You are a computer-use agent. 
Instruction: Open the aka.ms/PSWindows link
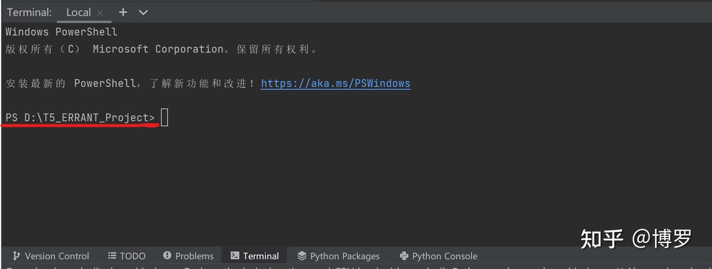coord(335,83)
